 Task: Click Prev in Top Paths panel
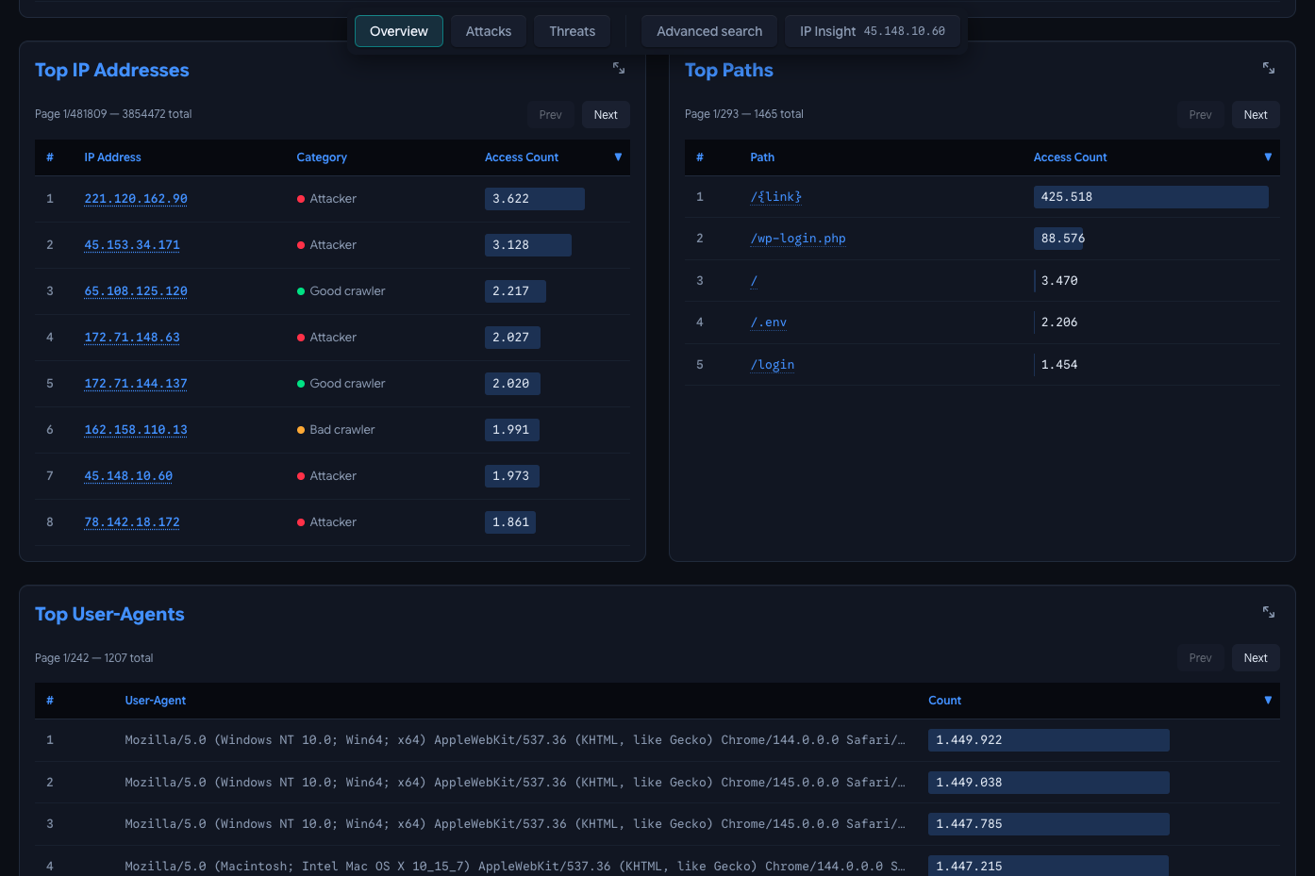point(1201,115)
